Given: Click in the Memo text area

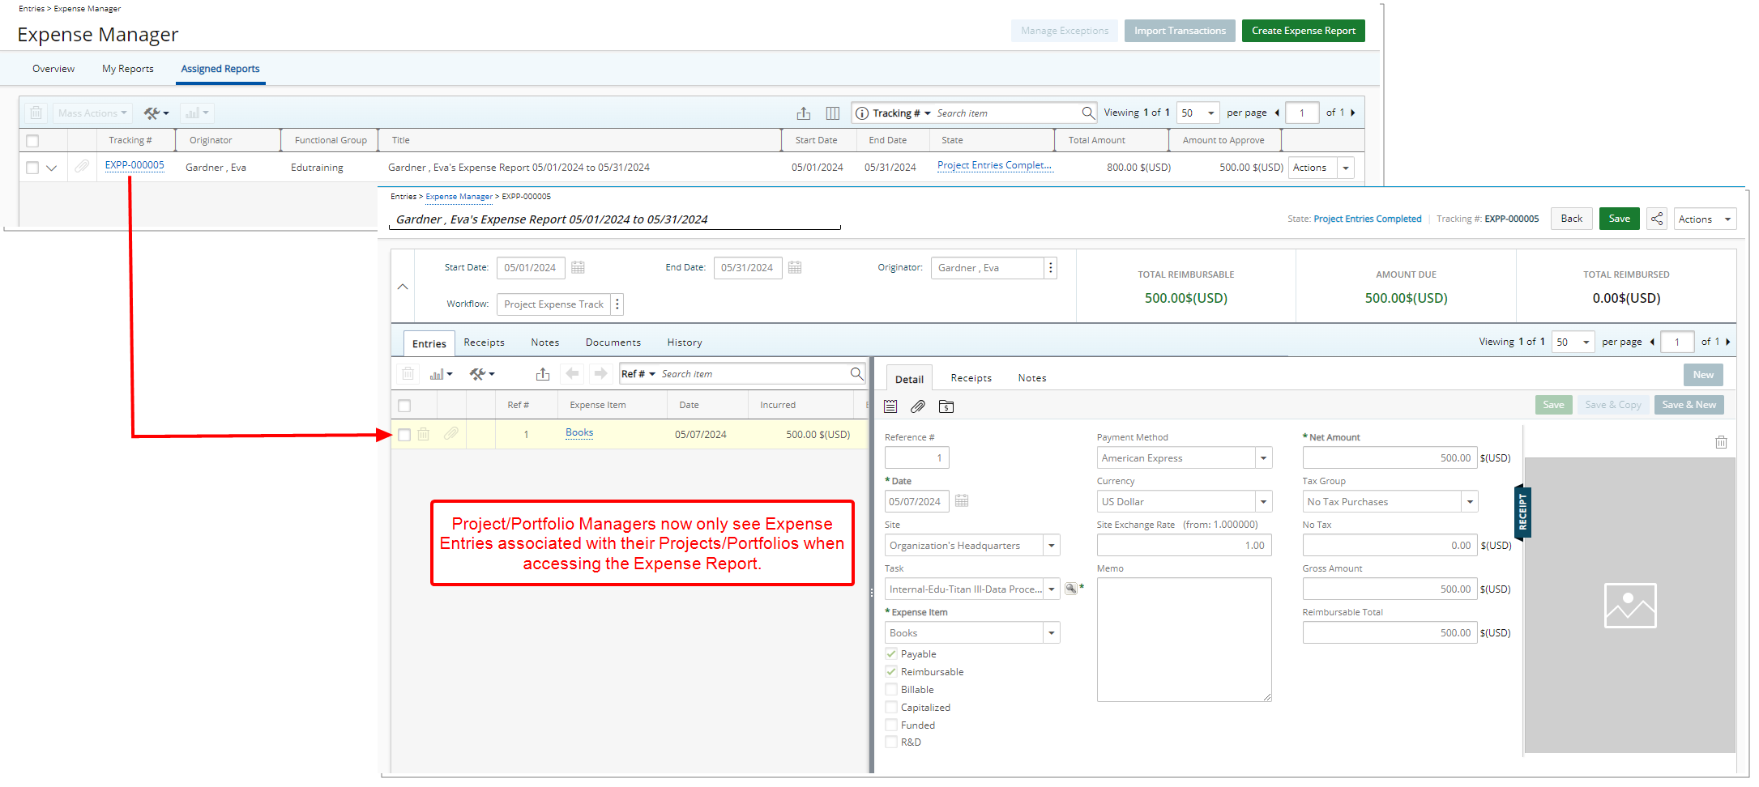Looking at the screenshot, I should 1184,640.
